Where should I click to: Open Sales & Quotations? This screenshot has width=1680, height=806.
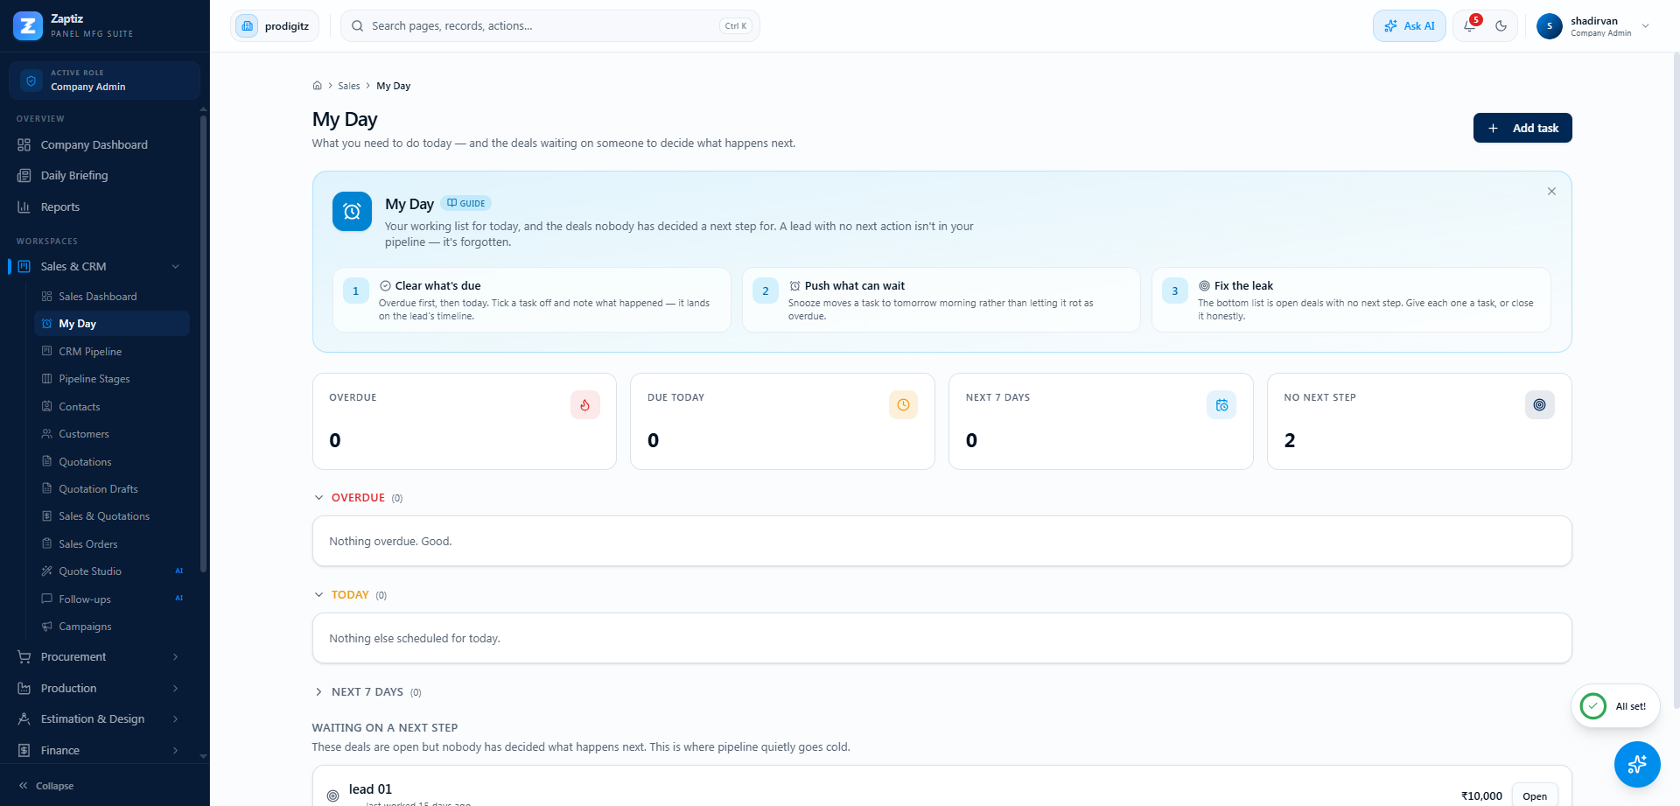(x=112, y=516)
